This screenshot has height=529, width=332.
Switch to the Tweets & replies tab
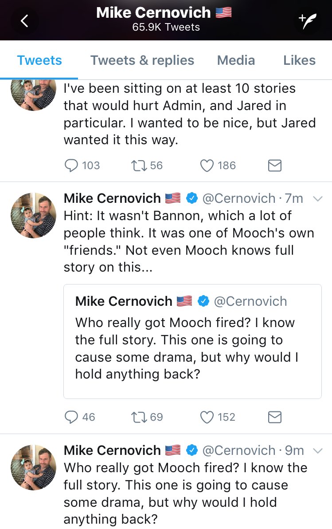142,60
